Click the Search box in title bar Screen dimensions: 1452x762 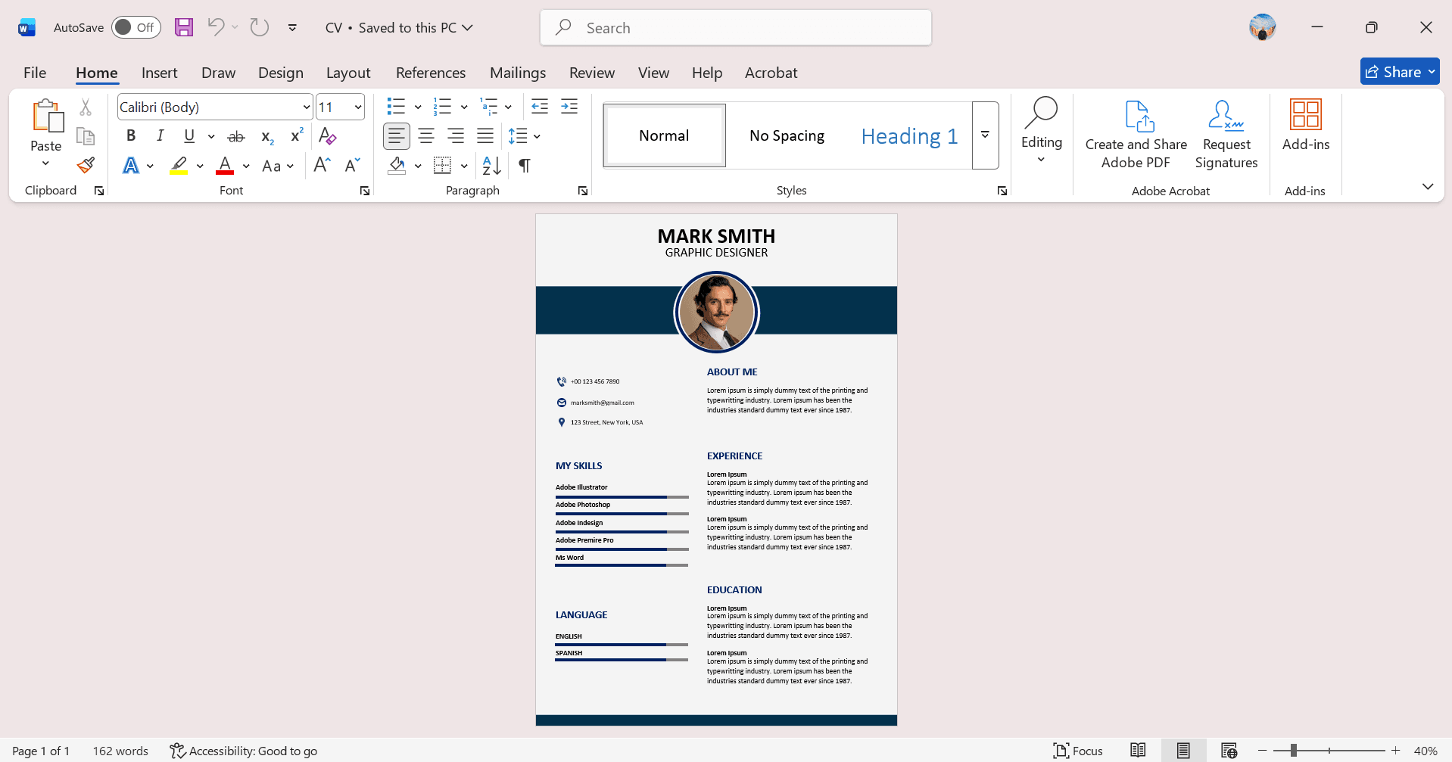736,28
